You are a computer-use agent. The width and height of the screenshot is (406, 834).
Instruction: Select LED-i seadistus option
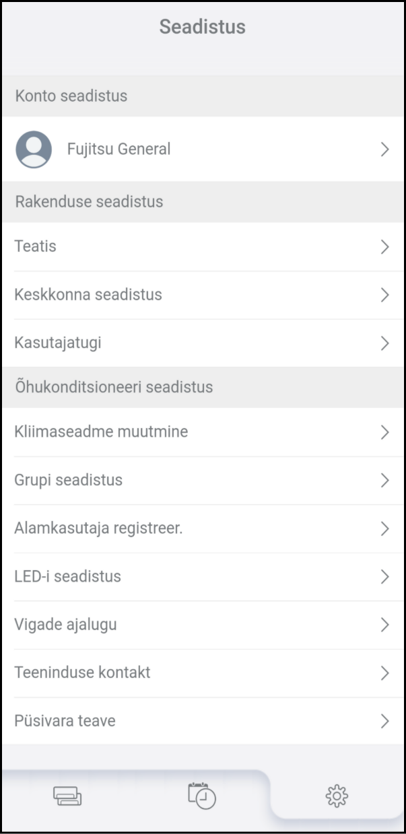pyautogui.click(x=67, y=577)
